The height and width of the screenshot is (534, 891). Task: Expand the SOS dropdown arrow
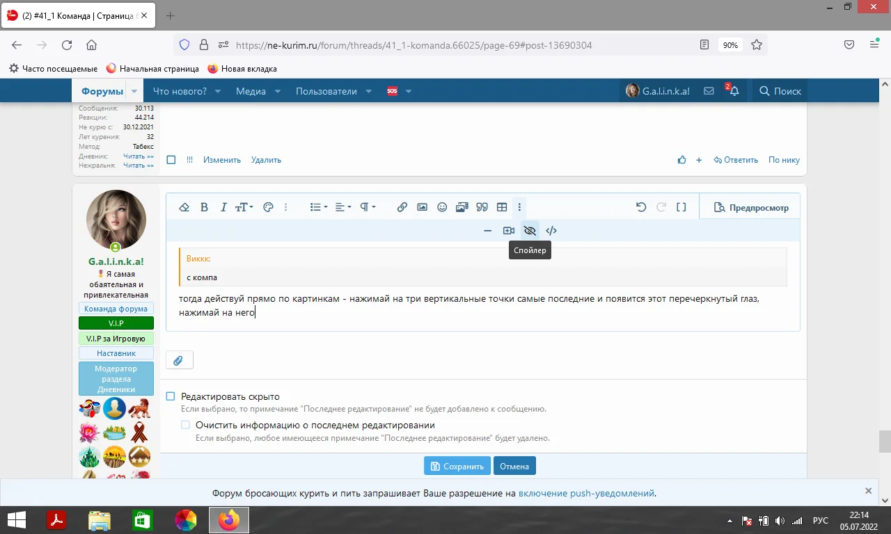click(409, 91)
